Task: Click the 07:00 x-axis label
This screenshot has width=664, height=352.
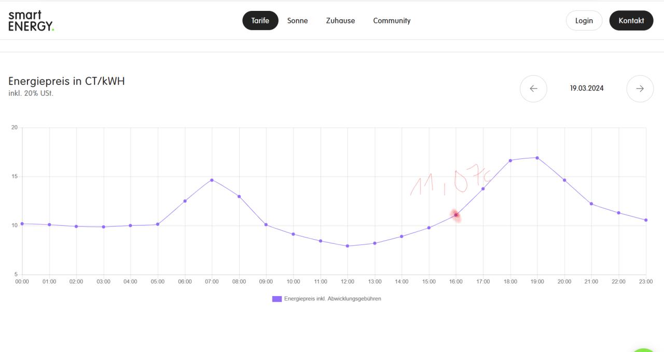Action: 212,282
